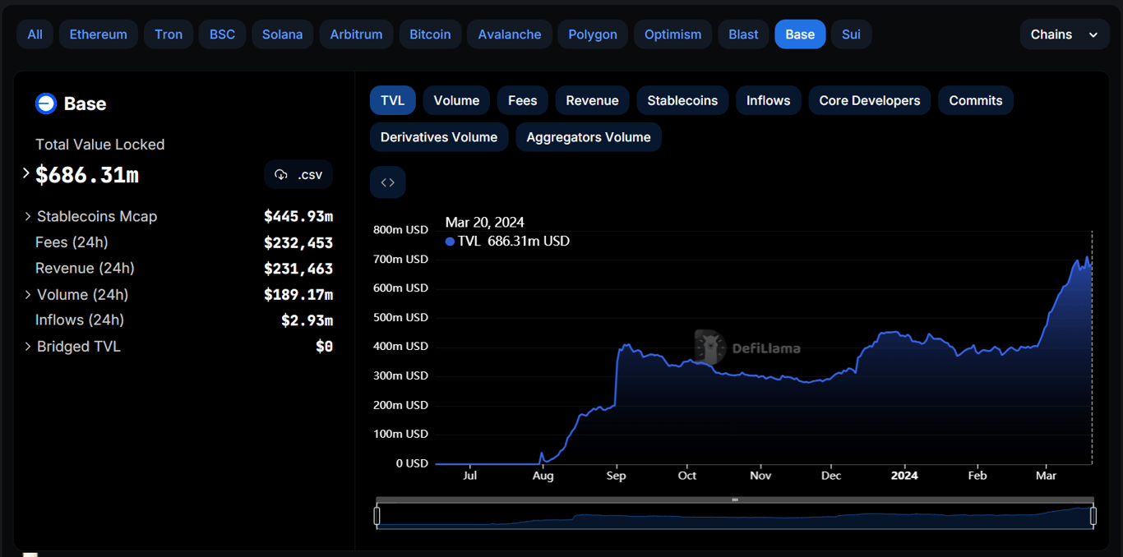Image resolution: width=1123 pixels, height=557 pixels.
Task: Show Derivatives Volume on the chart
Action: (438, 137)
